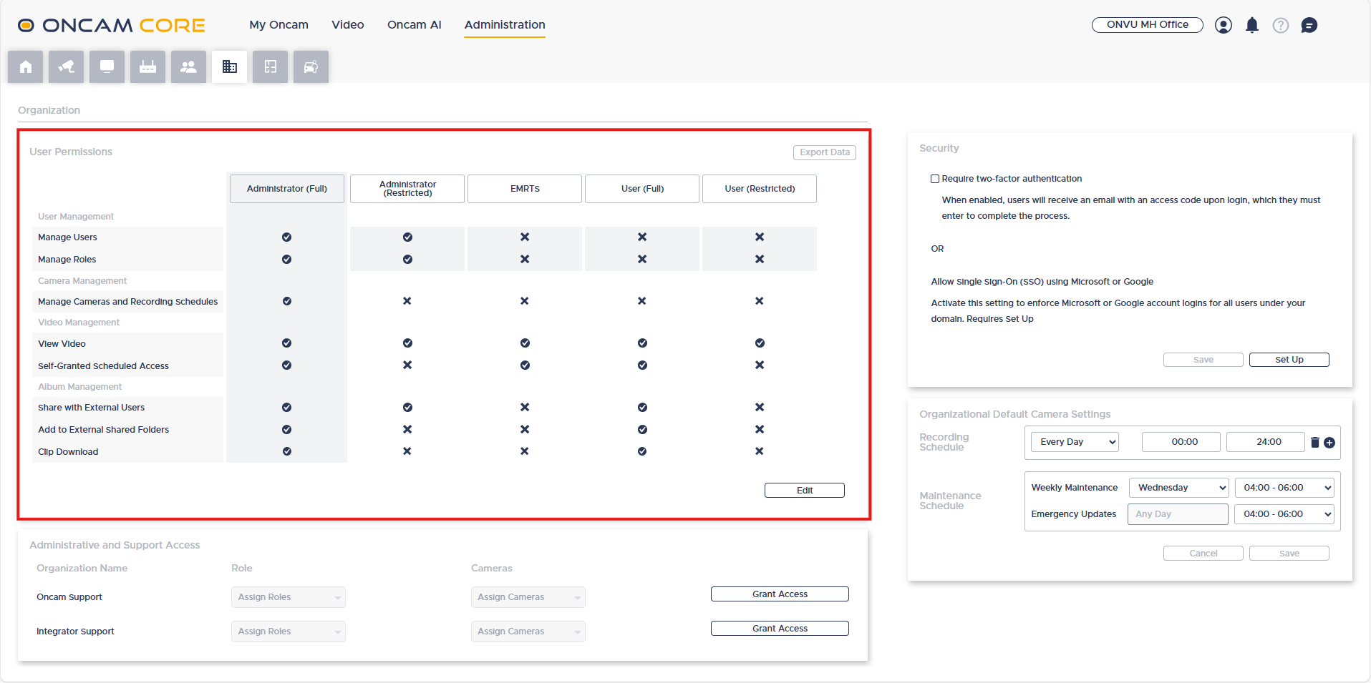Click Manage Cameras cross for User (Full)

tap(642, 301)
